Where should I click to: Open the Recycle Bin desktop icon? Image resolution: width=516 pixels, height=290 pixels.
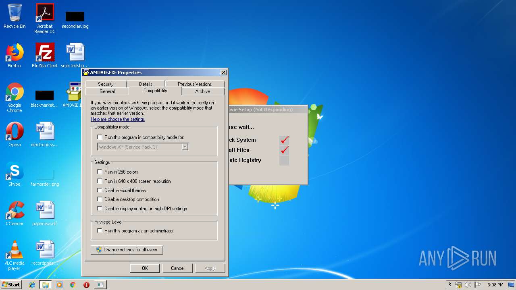[15, 16]
